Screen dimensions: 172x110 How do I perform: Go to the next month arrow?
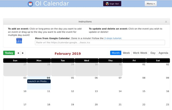point(23,53)
